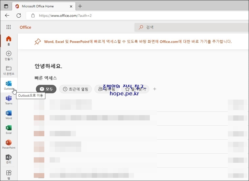The width and height of the screenshot is (249, 181).
Task: Go to Home in the sidebar
Action: (x=9, y=41)
